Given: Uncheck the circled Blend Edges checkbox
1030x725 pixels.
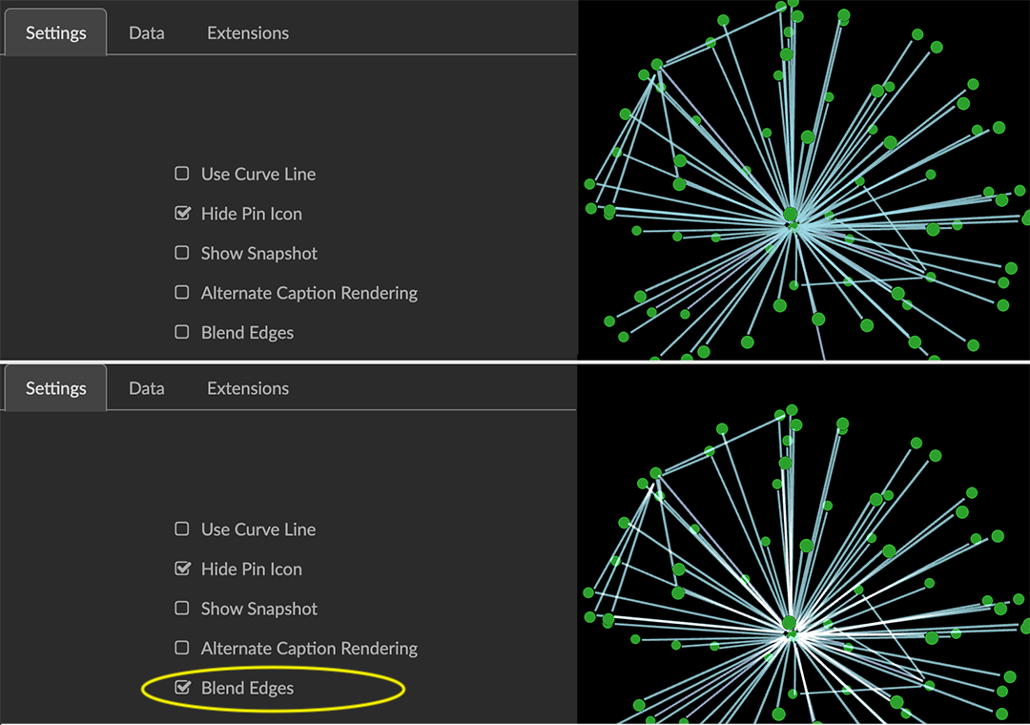Looking at the screenshot, I should tap(182, 688).
